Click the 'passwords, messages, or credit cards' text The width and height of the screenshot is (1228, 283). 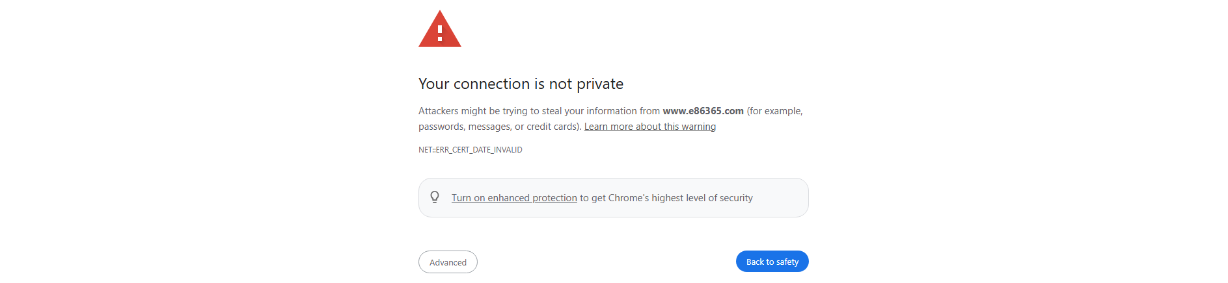pos(498,127)
